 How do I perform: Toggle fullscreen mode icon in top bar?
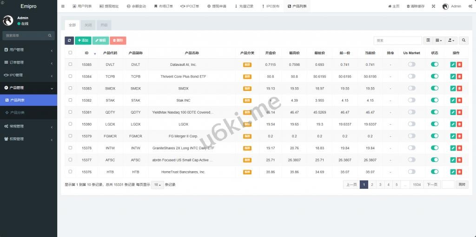coord(434,6)
